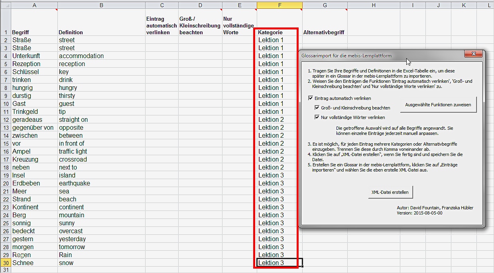Select the cell containing 'earthquake'
Image resolution: width=494 pixels, height=273 pixels.
tap(102, 183)
